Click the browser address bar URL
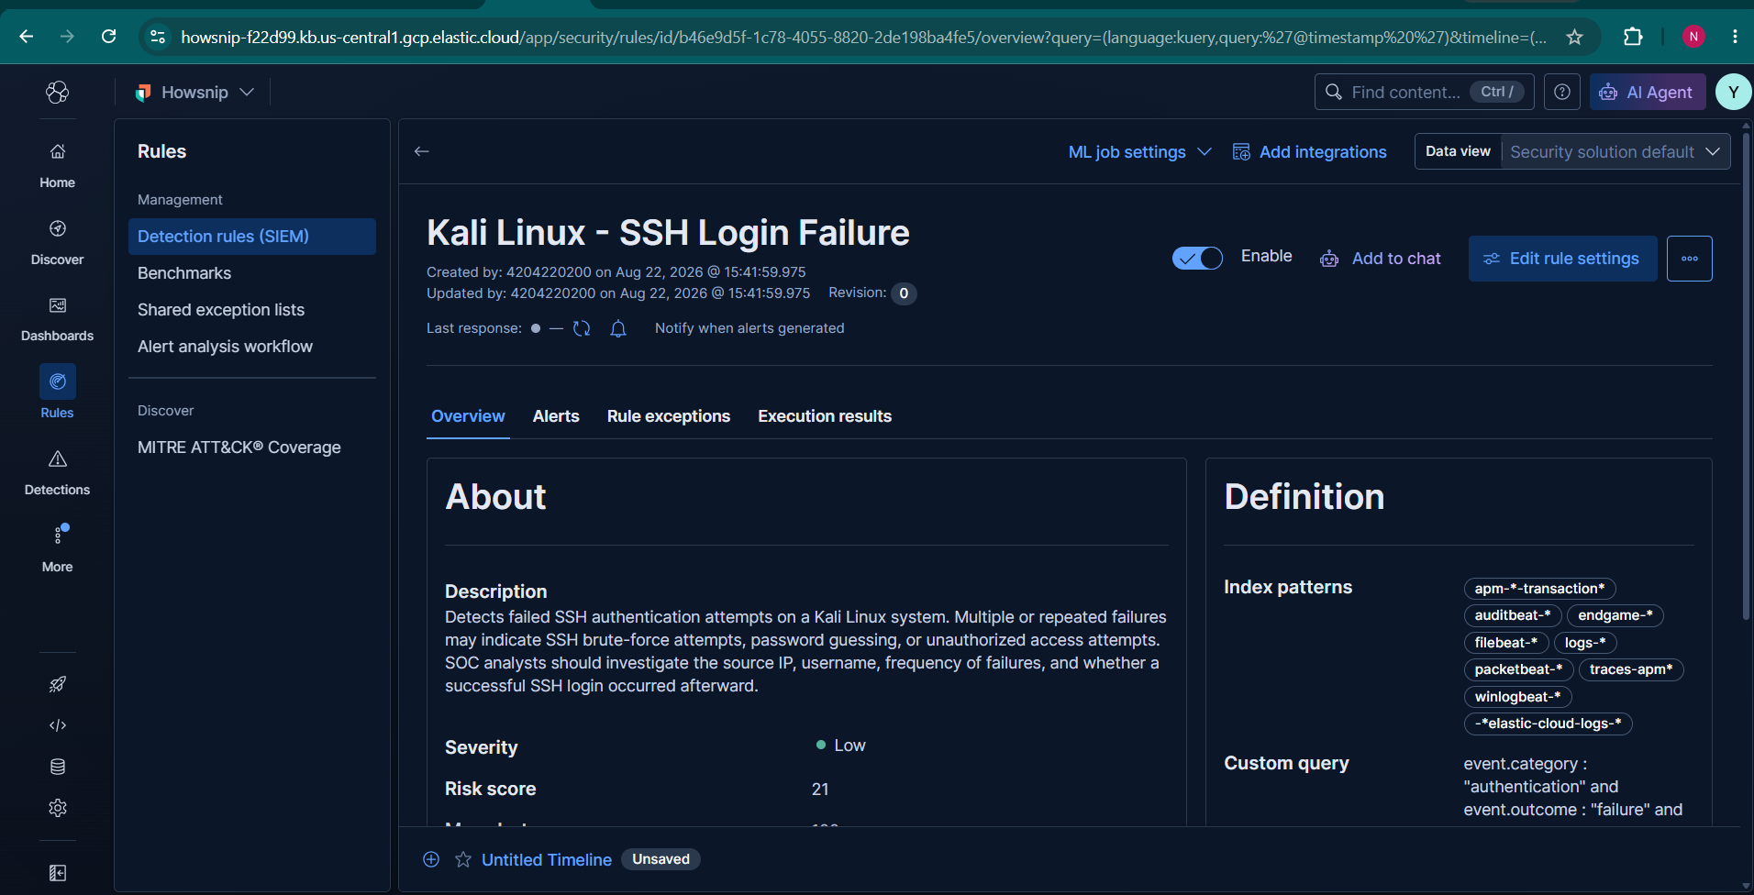Viewport: 1754px width, 895px height. (x=862, y=37)
